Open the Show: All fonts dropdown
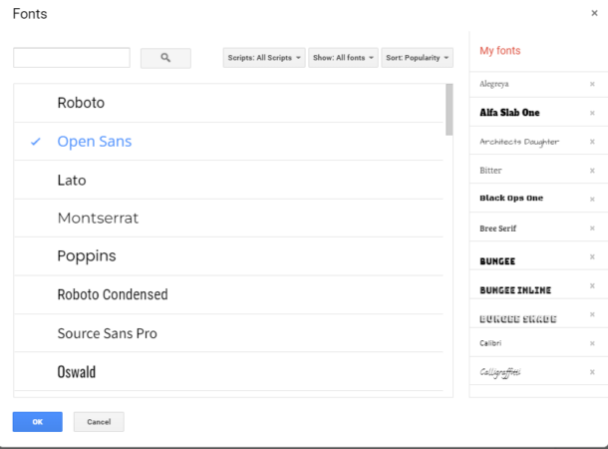Screen dimensions: 608x449 pyautogui.click(x=343, y=58)
